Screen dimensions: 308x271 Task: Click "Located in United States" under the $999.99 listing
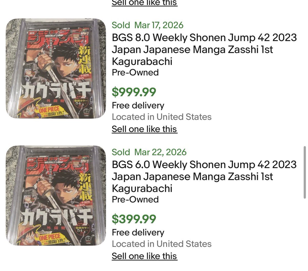162,117
